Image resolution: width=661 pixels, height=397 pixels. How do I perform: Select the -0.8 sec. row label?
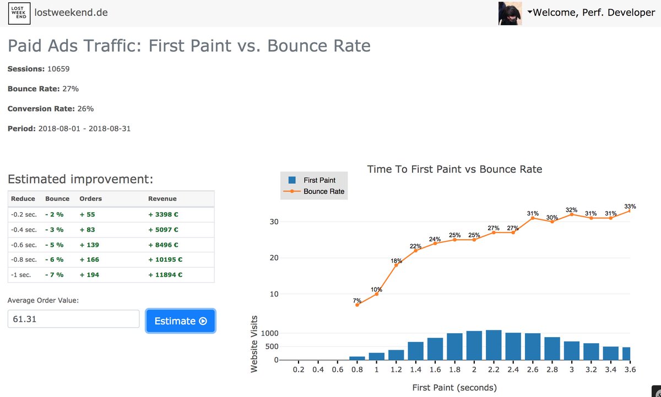(x=24, y=260)
